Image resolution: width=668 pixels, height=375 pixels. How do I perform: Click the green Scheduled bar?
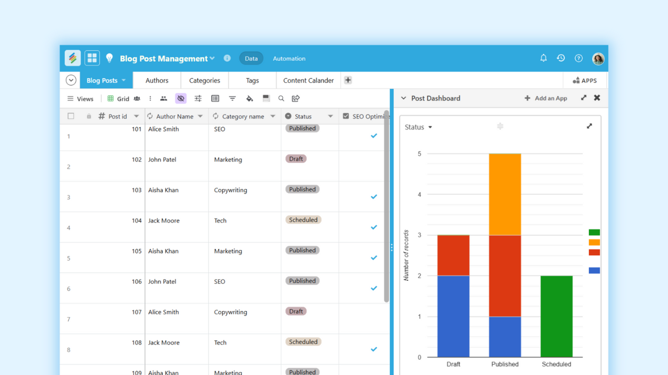(556, 316)
